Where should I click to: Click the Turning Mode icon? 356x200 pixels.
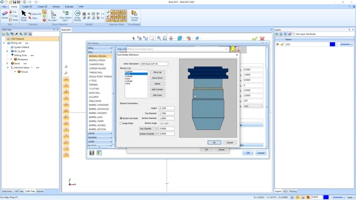coord(134,13)
